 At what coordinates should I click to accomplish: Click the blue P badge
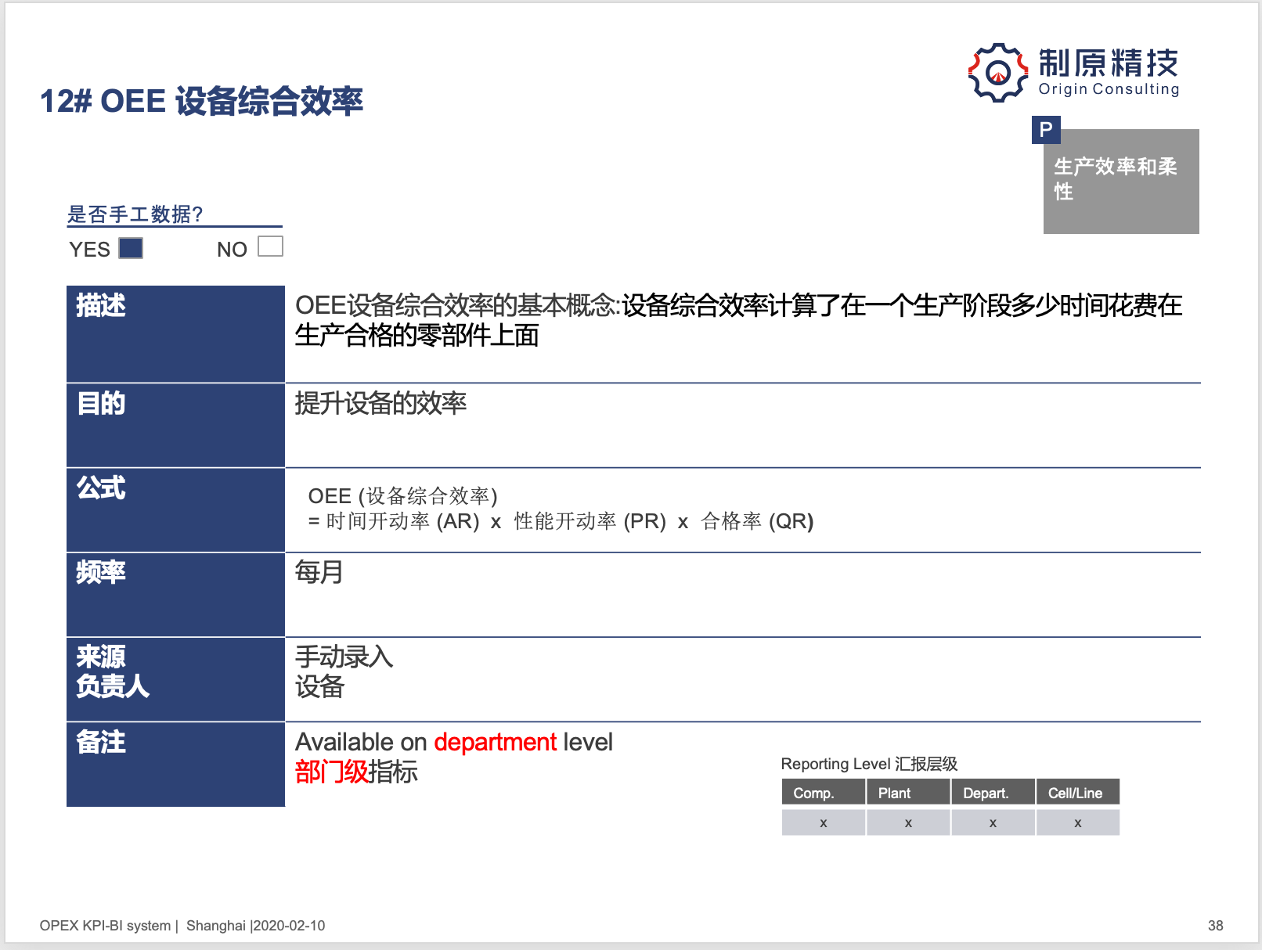tap(1046, 129)
